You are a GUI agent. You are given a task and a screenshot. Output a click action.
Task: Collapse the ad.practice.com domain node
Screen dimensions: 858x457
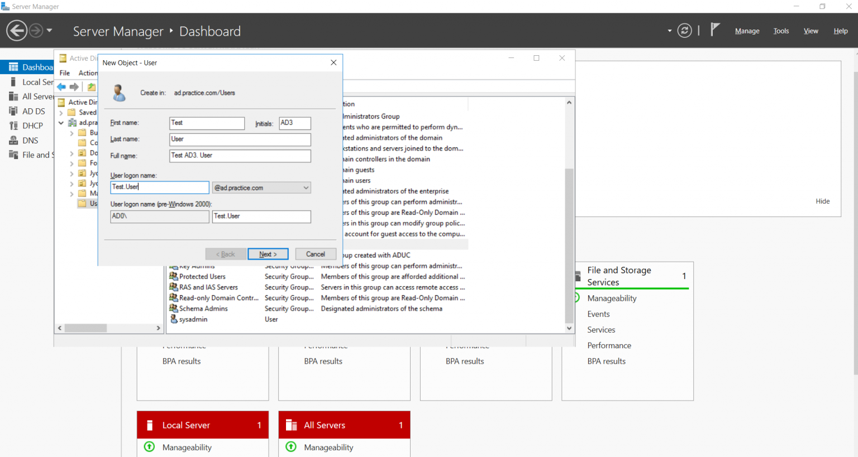point(61,123)
